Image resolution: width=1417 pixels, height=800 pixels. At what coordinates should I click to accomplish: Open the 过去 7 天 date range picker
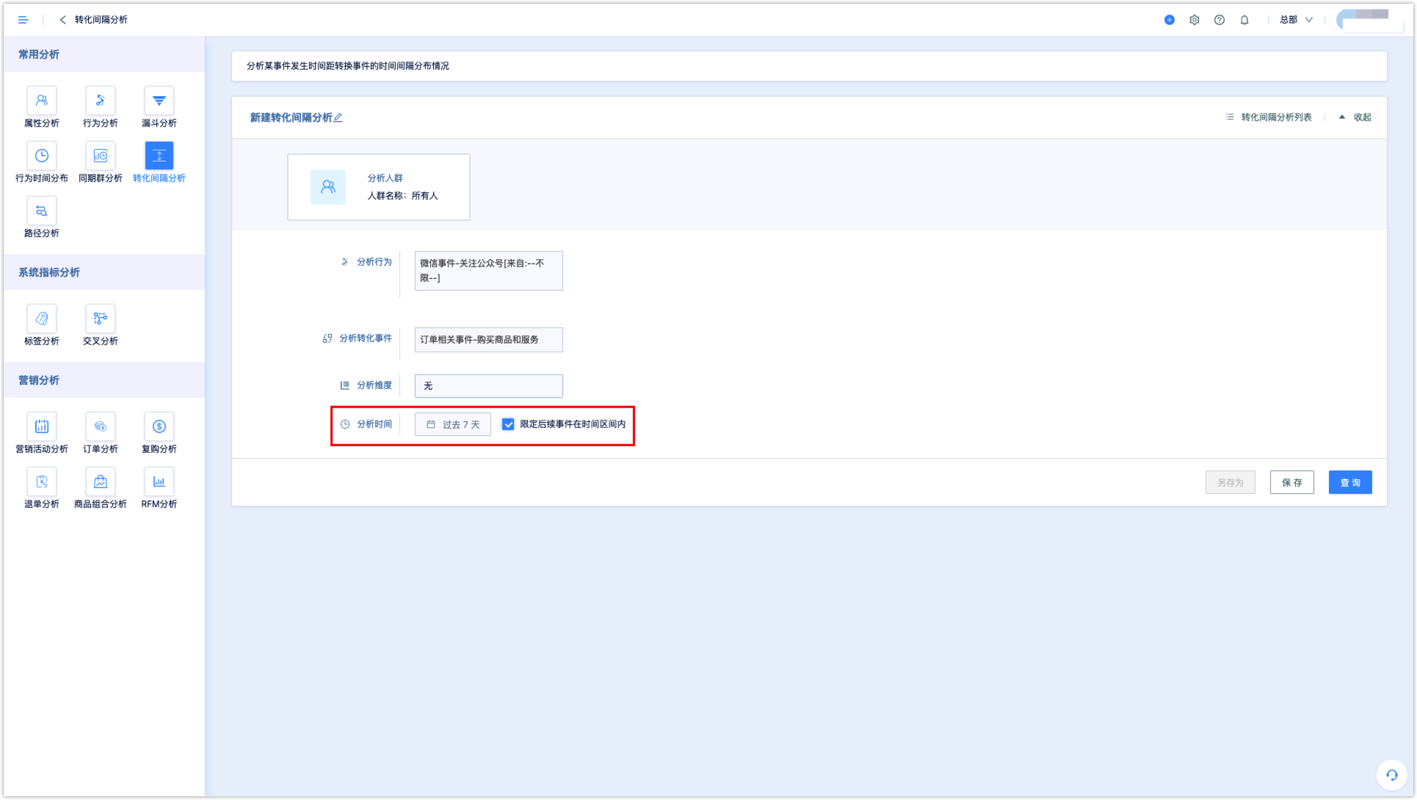click(x=453, y=425)
